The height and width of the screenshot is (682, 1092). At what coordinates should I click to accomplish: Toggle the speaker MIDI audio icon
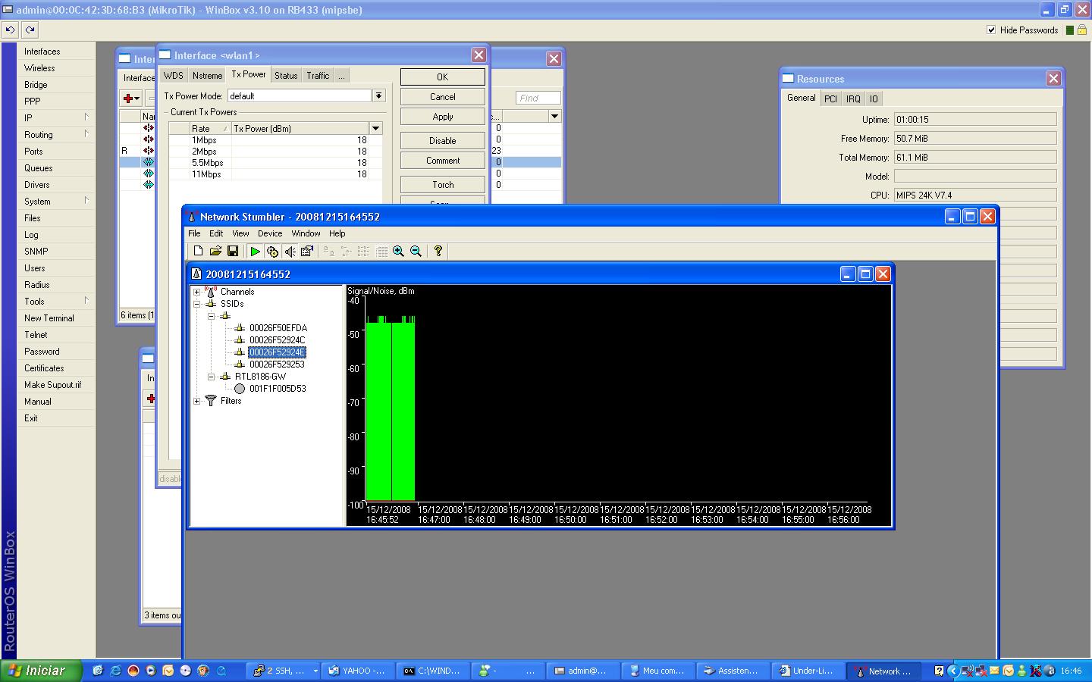(x=290, y=252)
